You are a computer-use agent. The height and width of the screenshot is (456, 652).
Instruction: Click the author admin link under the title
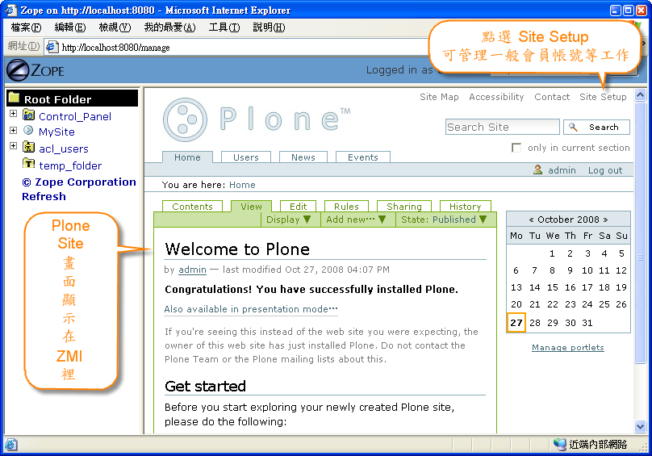[x=192, y=270]
